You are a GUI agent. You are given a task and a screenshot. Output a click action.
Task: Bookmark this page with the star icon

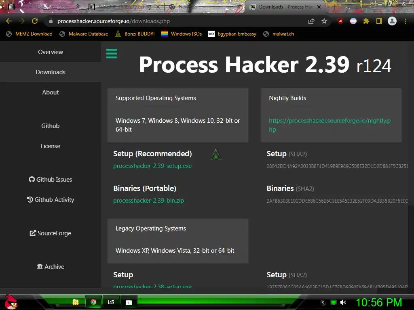pos(324,21)
